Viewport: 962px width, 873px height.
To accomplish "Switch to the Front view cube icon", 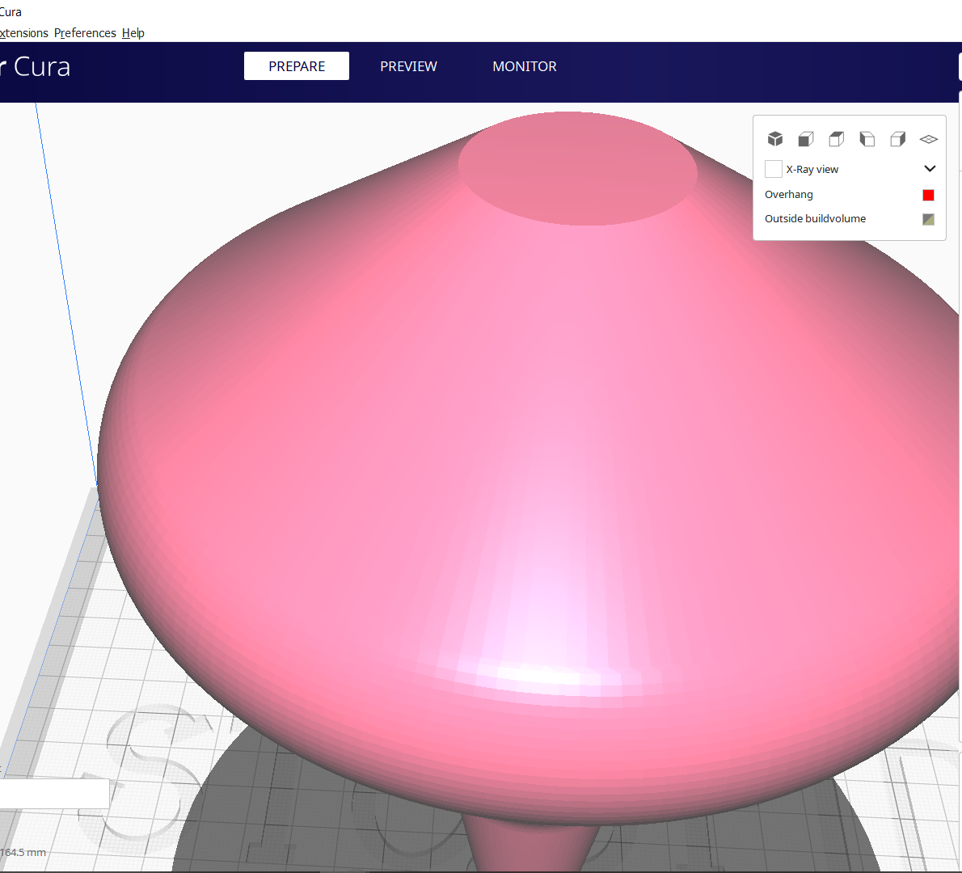I will point(805,138).
